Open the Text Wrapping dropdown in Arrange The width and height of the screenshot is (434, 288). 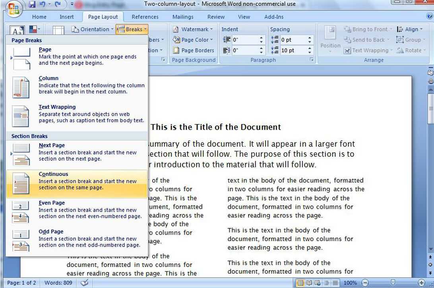(x=368, y=51)
